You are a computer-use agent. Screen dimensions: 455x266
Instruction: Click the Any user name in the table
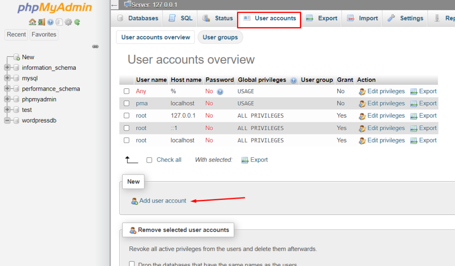tap(141, 91)
